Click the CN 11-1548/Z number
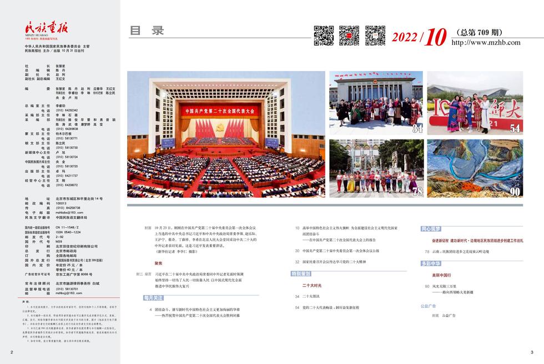The height and width of the screenshot is (364, 544). pyautogui.click(x=67, y=227)
